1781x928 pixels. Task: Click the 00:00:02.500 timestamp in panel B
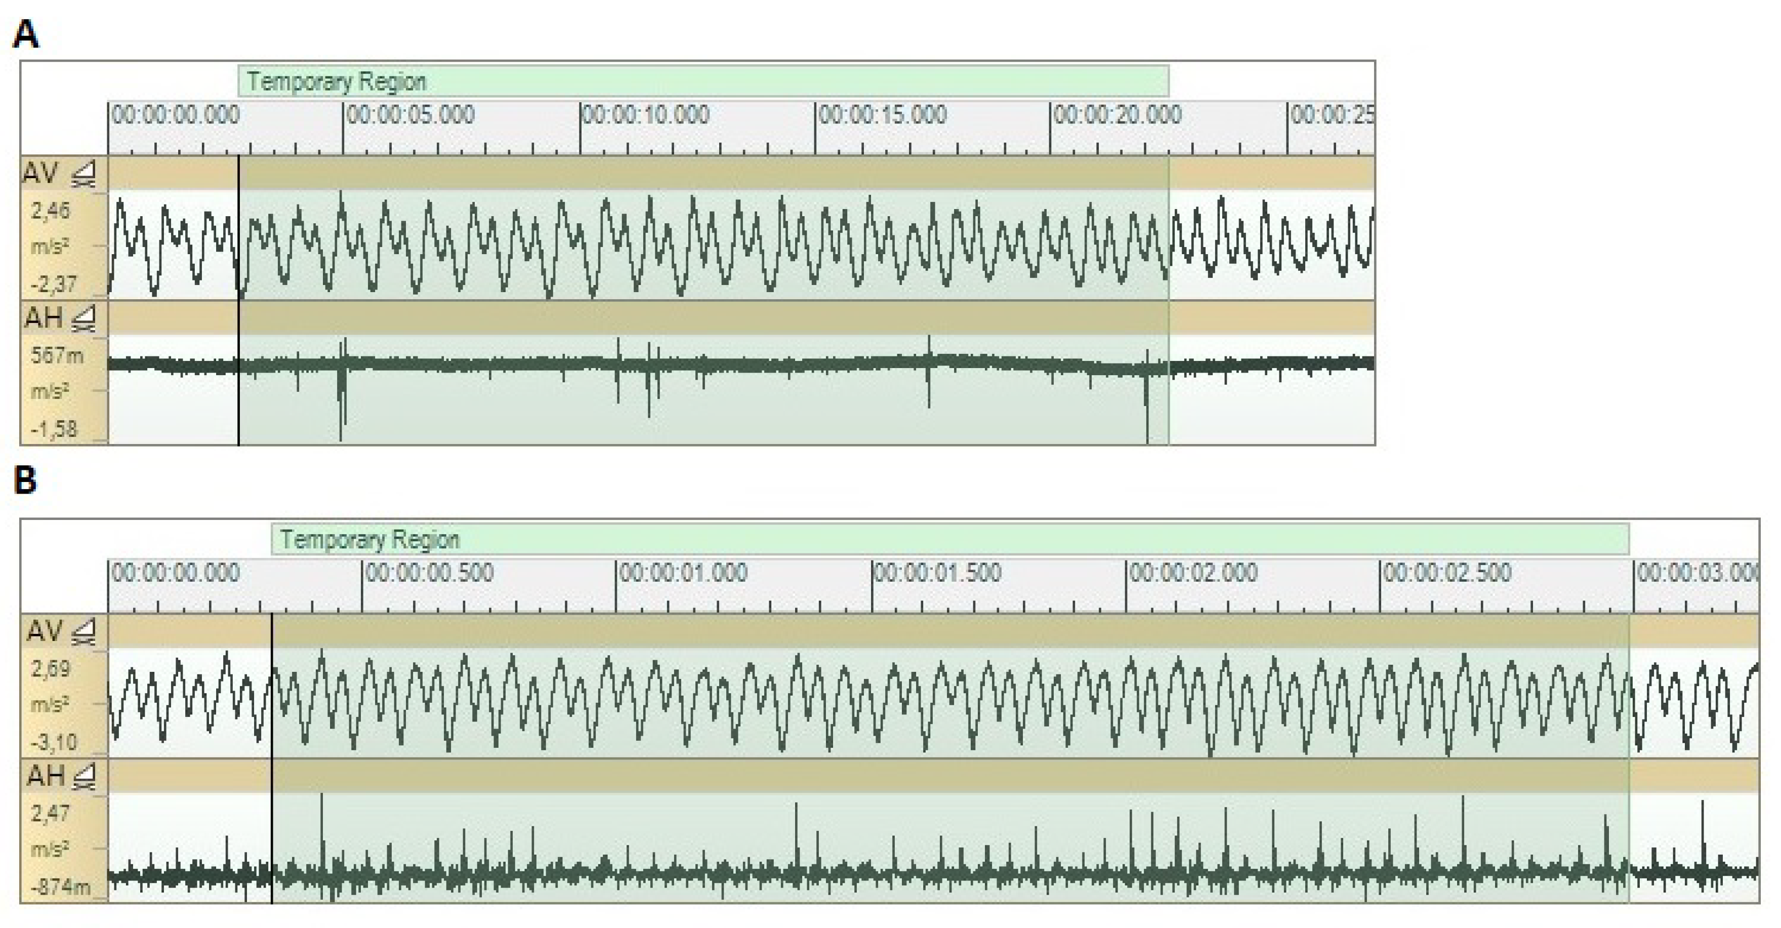pyautogui.click(x=1447, y=573)
